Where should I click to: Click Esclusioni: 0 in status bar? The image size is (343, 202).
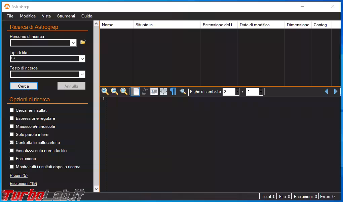305,197
